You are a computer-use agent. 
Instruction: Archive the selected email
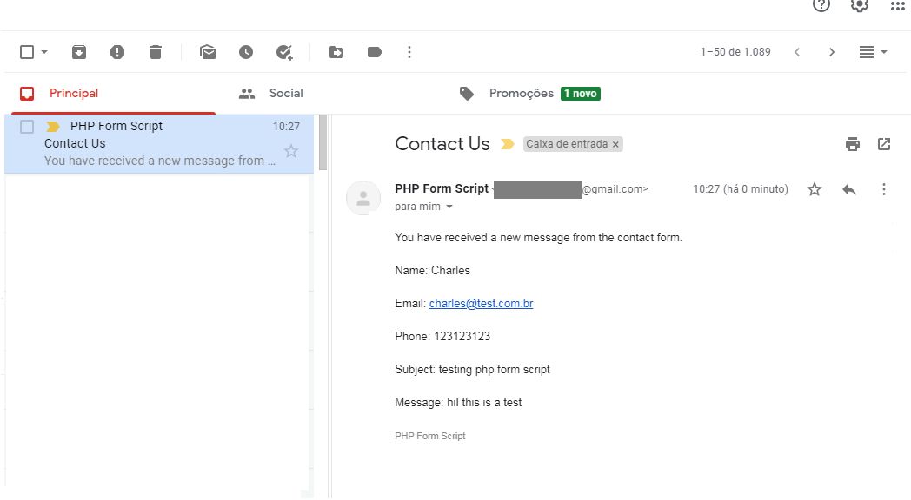click(x=79, y=52)
